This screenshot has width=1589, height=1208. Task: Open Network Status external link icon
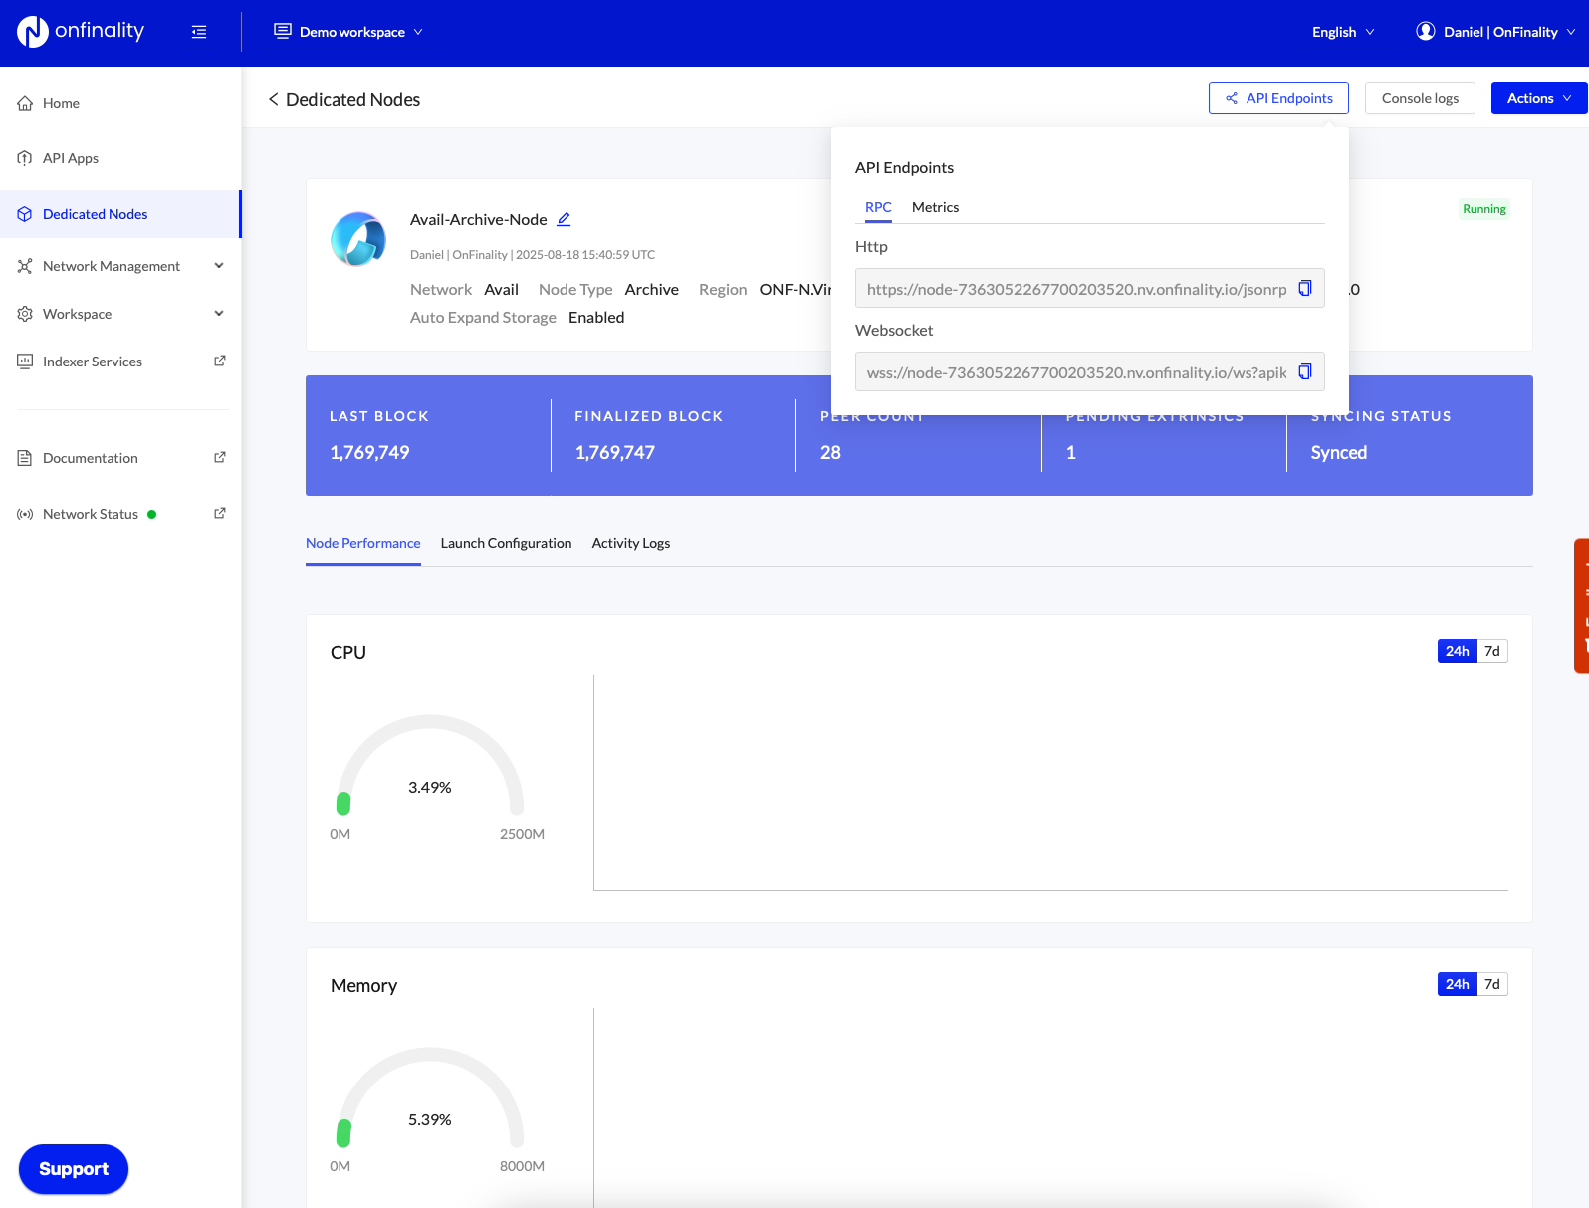(x=220, y=513)
